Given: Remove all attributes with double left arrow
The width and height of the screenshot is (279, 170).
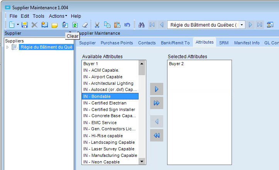Looking at the screenshot, I should (157, 135).
